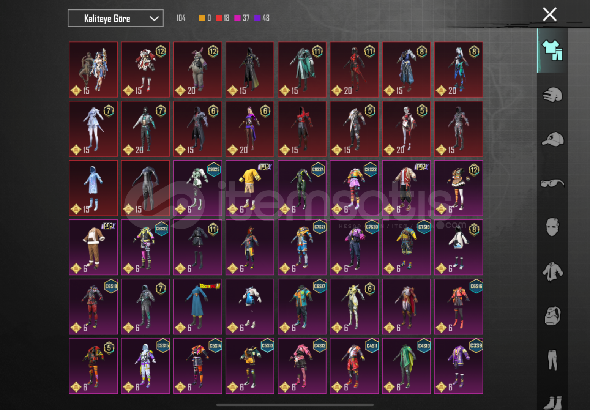This screenshot has width=590, height=410.
Task: Select the C8S25 season outfit
Action: pyautogui.click(x=197, y=188)
